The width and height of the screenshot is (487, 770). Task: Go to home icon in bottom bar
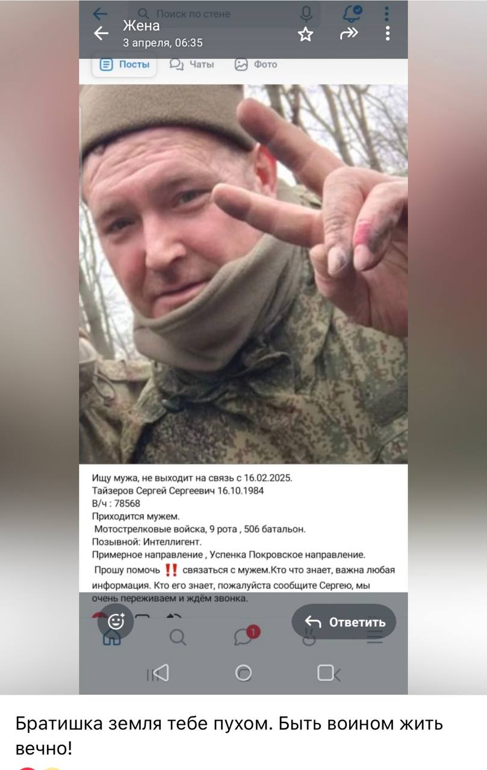tap(112, 639)
